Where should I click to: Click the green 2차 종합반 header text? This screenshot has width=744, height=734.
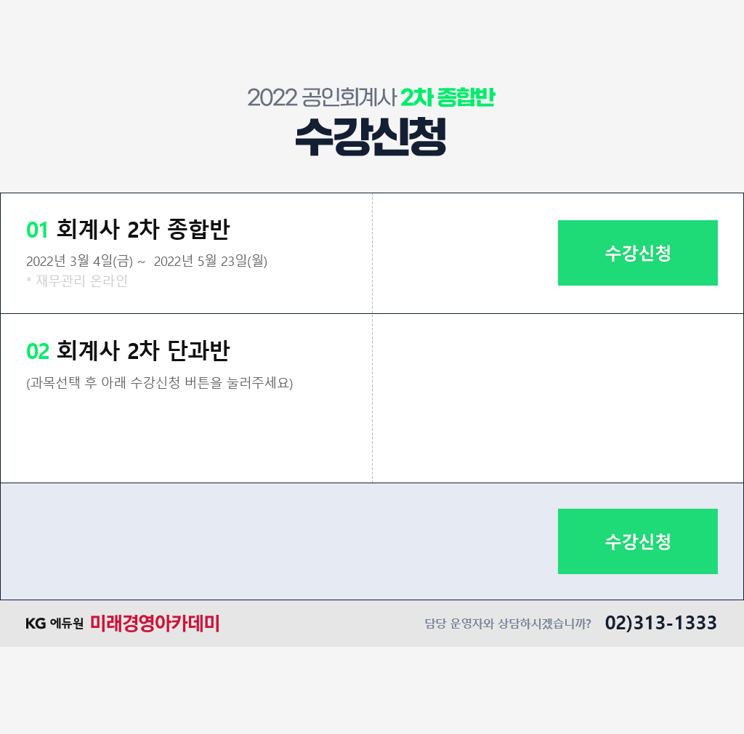pyautogui.click(x=448, y=97)
